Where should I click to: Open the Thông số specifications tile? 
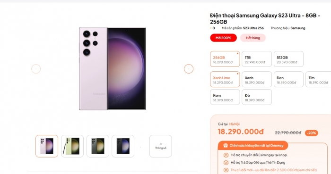tap(161, 146)
